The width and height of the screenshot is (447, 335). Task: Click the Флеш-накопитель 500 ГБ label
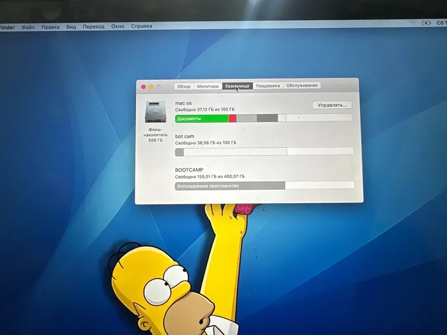click(x=155, y=135)
